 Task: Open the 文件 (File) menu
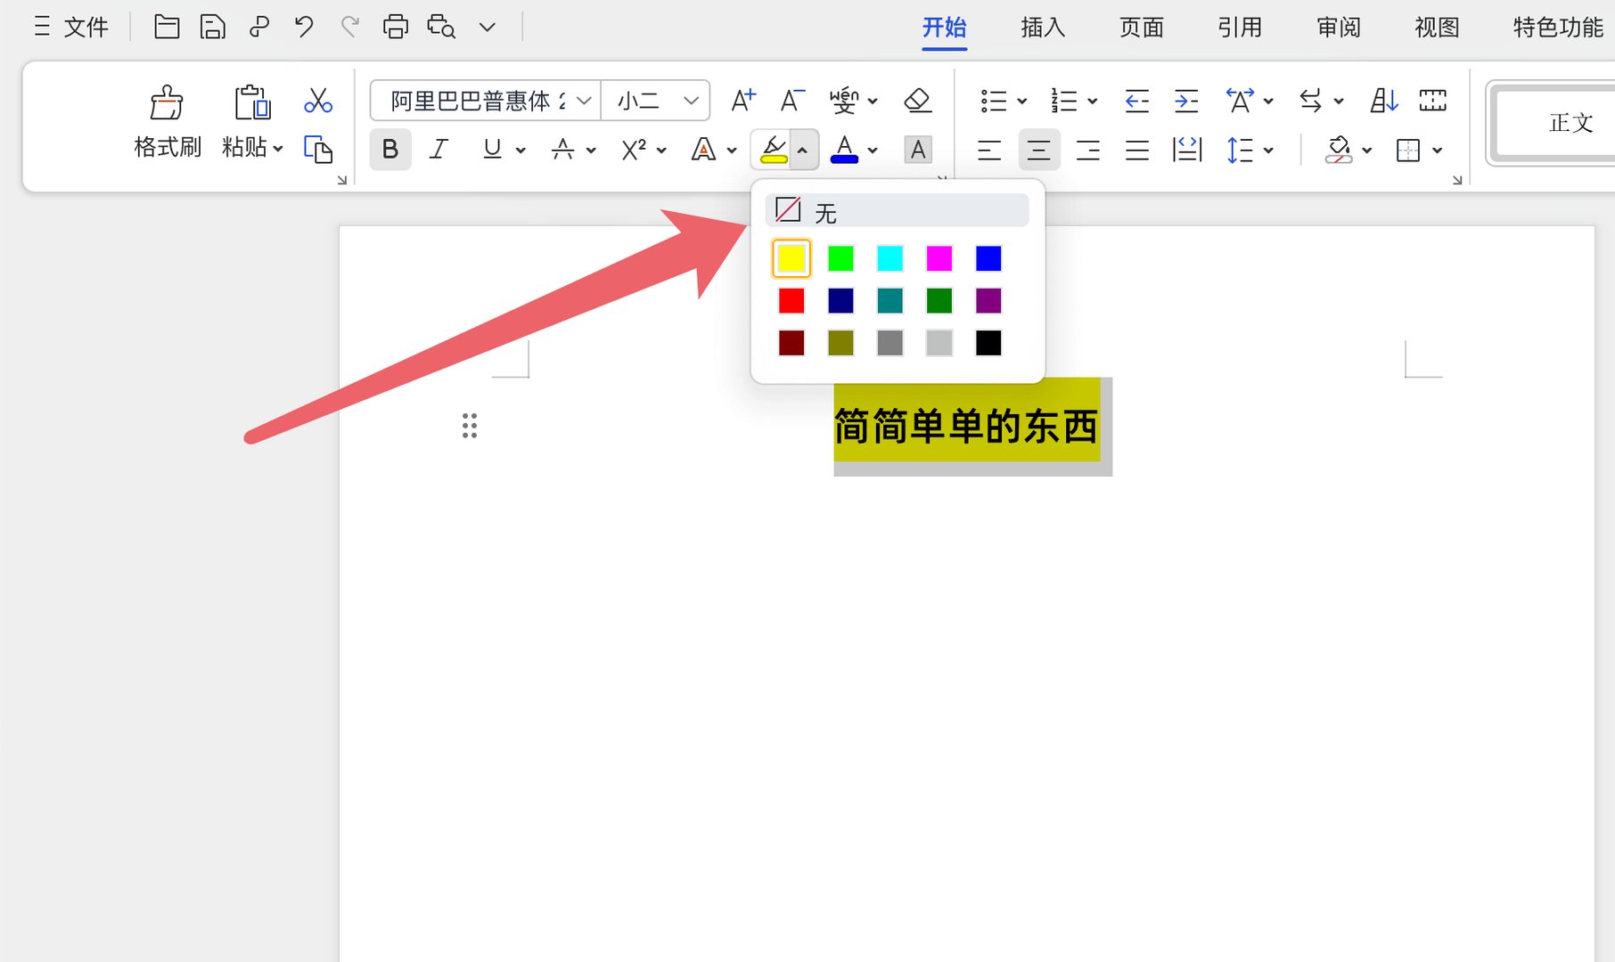tap(72, 28)
